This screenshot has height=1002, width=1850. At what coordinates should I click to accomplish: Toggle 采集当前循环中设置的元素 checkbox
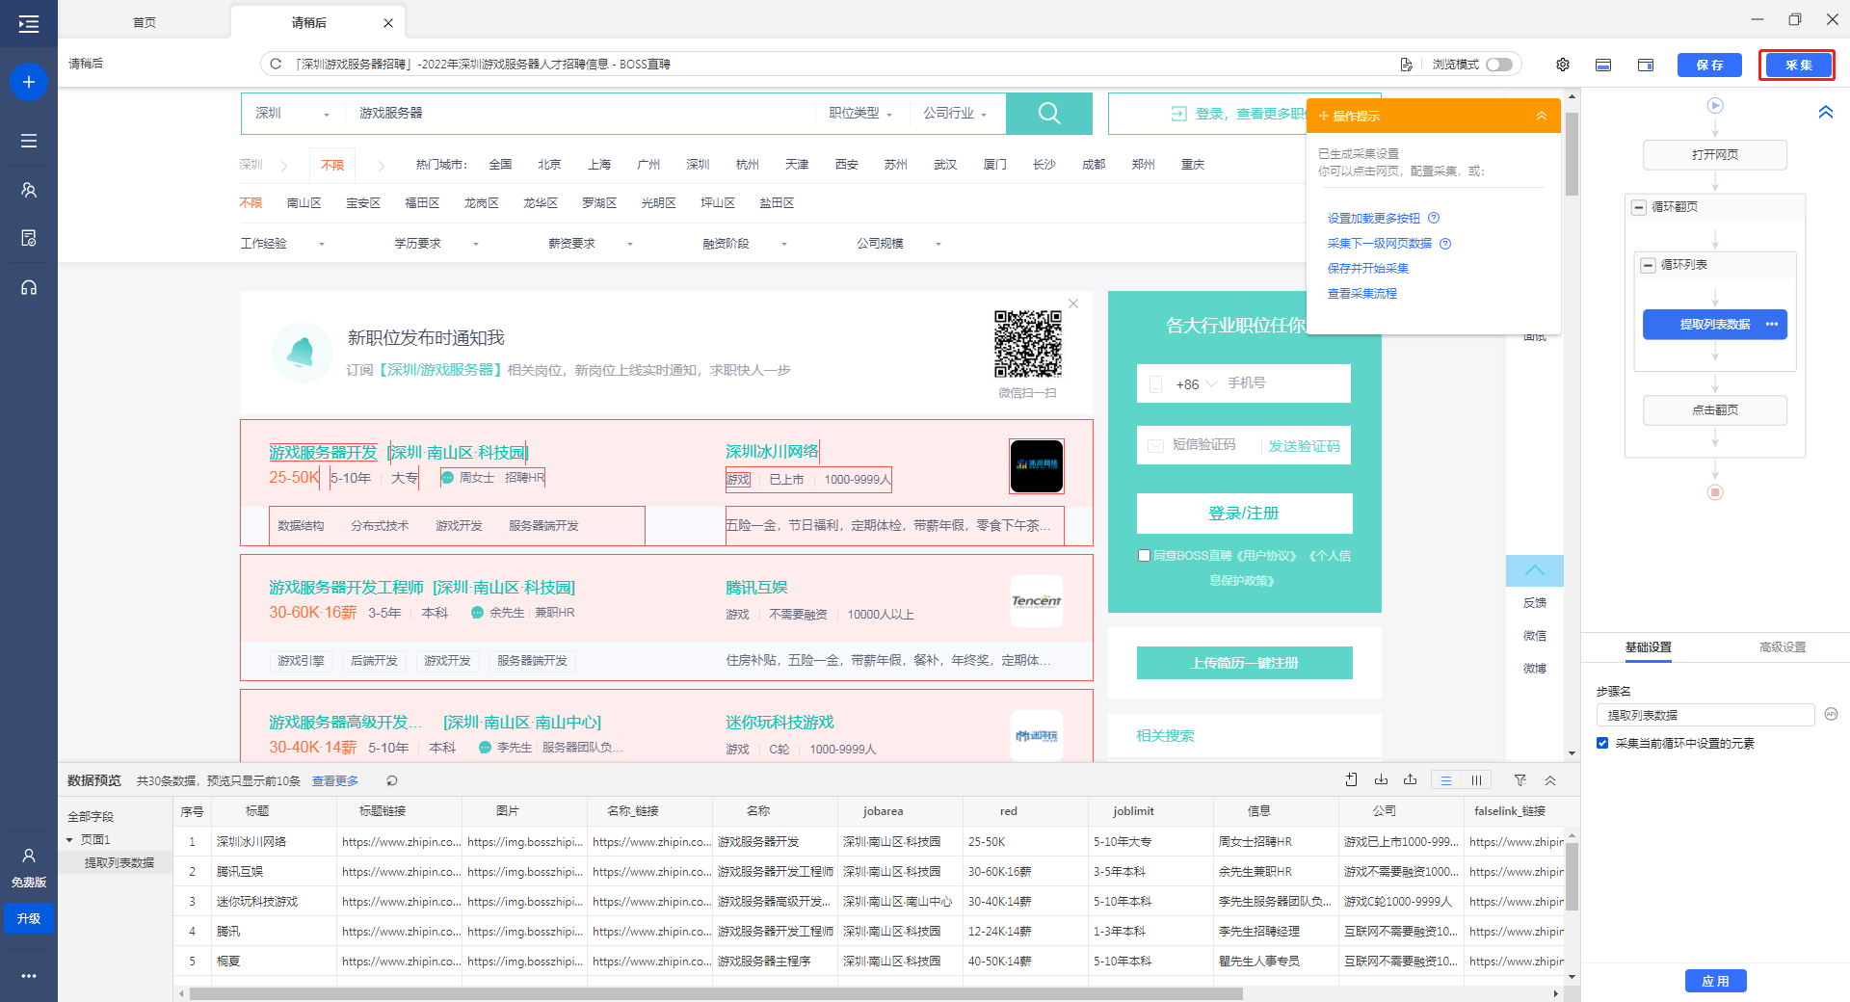[x=1602, y=744]
